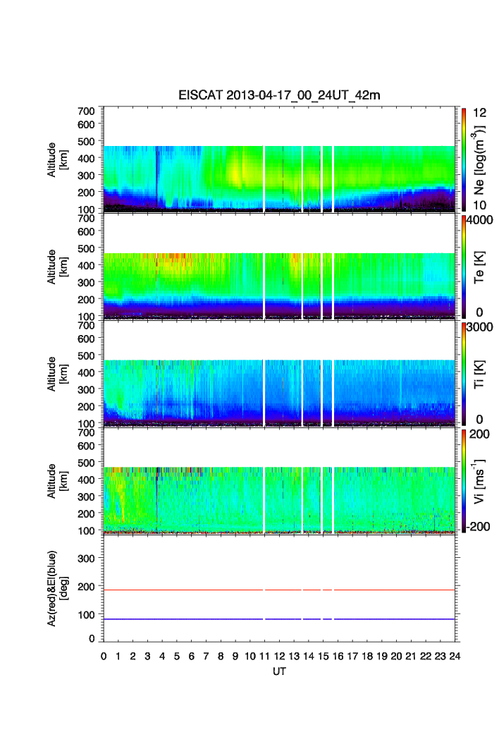This screenshot has height=749, width=499.
Task: Click the UT x-axis title
Action: click(x=279, y=671)
